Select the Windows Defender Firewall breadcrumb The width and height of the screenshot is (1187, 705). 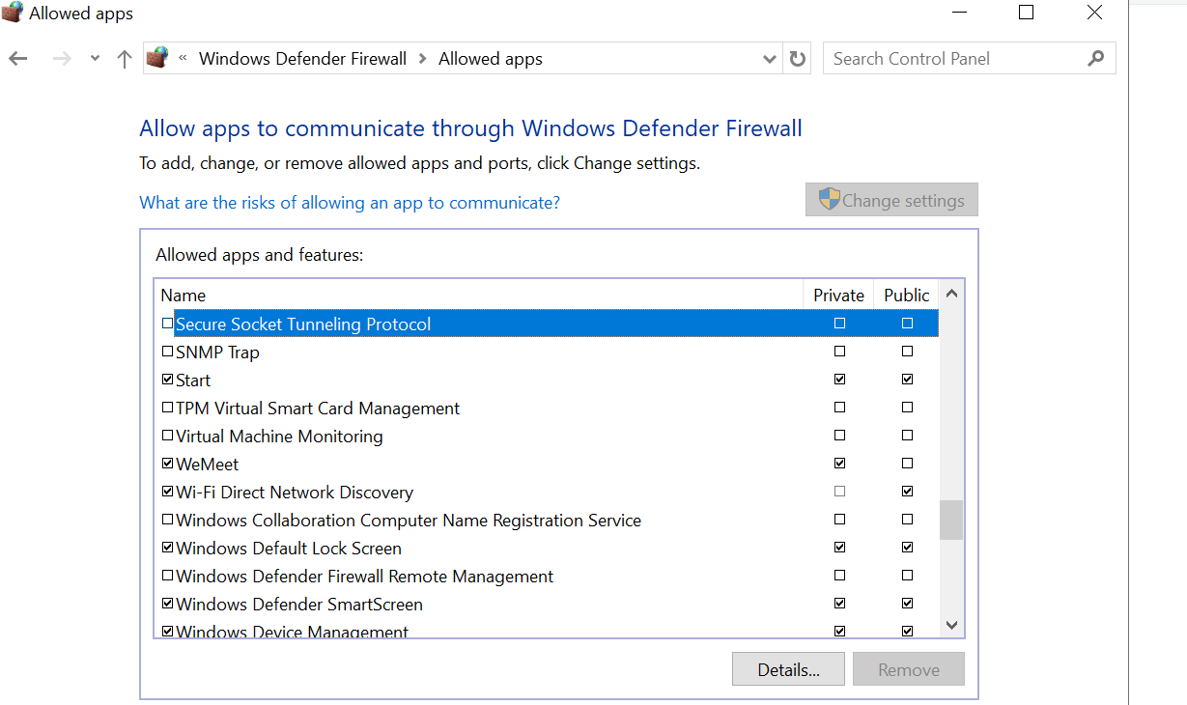pos(302,59)
